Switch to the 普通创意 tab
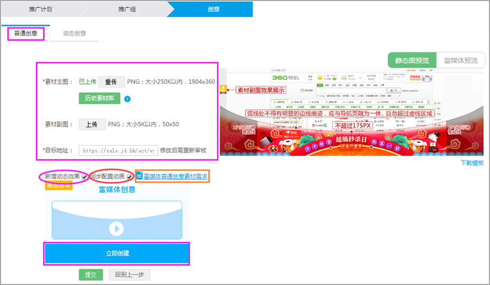Viewport: 490px width, 285px height. coord(26,33)
